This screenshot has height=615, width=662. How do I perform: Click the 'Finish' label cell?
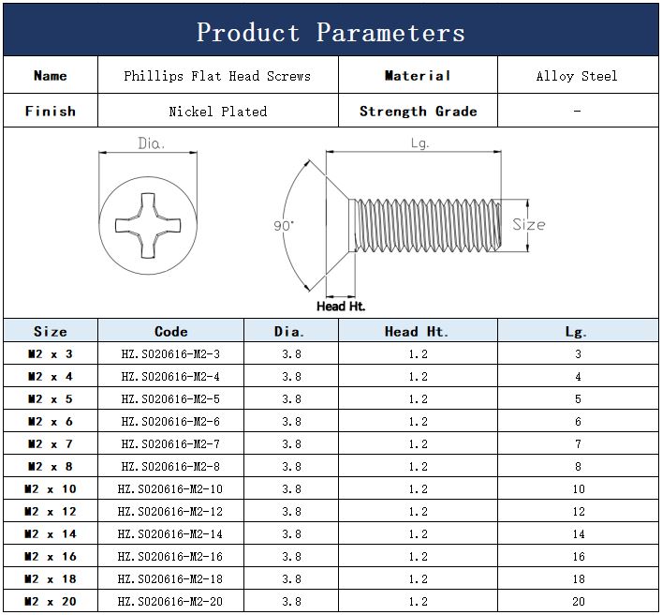click(x=51, y=111)
